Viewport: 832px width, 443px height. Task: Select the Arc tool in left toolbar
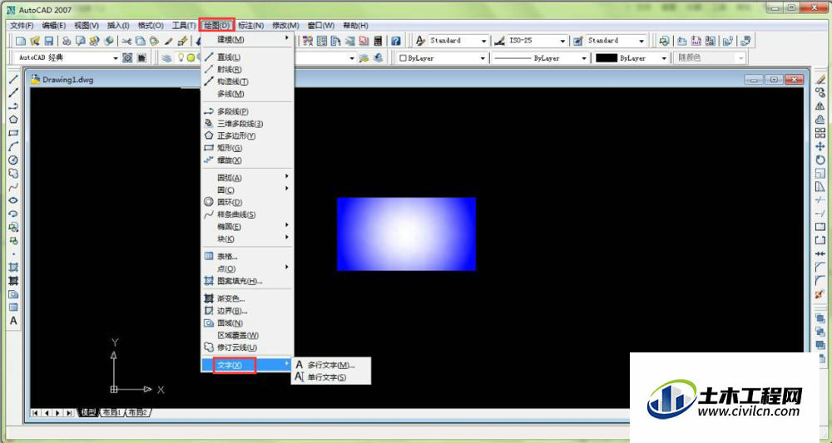(x=13, y=146)
